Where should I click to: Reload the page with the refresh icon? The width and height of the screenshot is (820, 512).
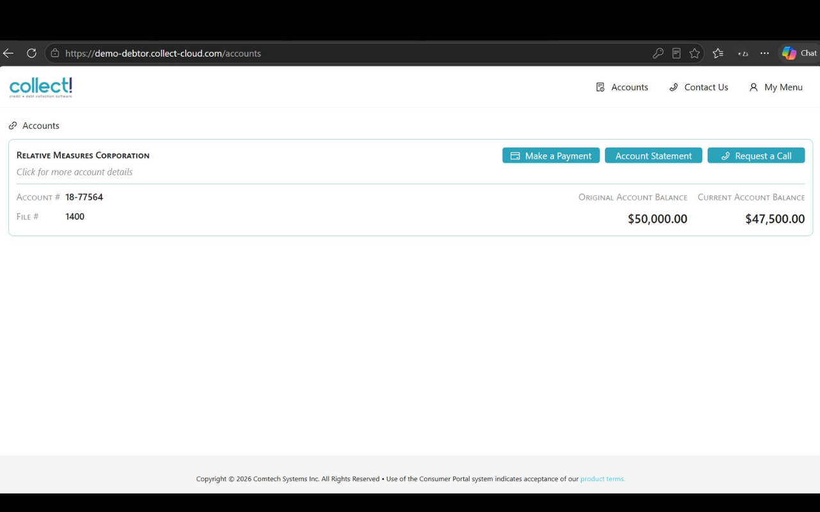click(x=31, y=53)
